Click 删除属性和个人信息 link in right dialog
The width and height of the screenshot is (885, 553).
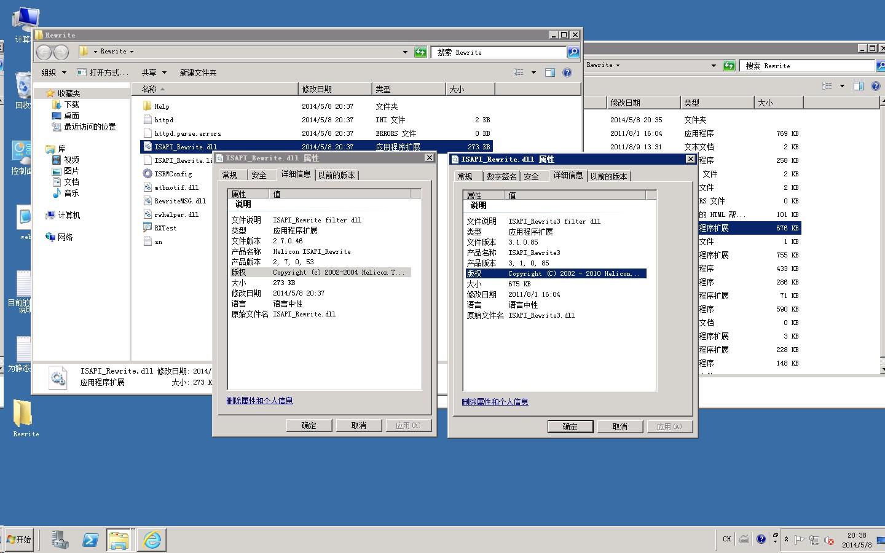click(495, 402)
